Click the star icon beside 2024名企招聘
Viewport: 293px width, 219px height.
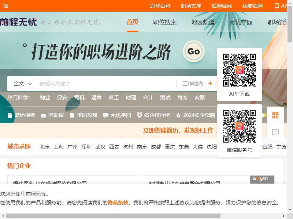tap(178, 115)
